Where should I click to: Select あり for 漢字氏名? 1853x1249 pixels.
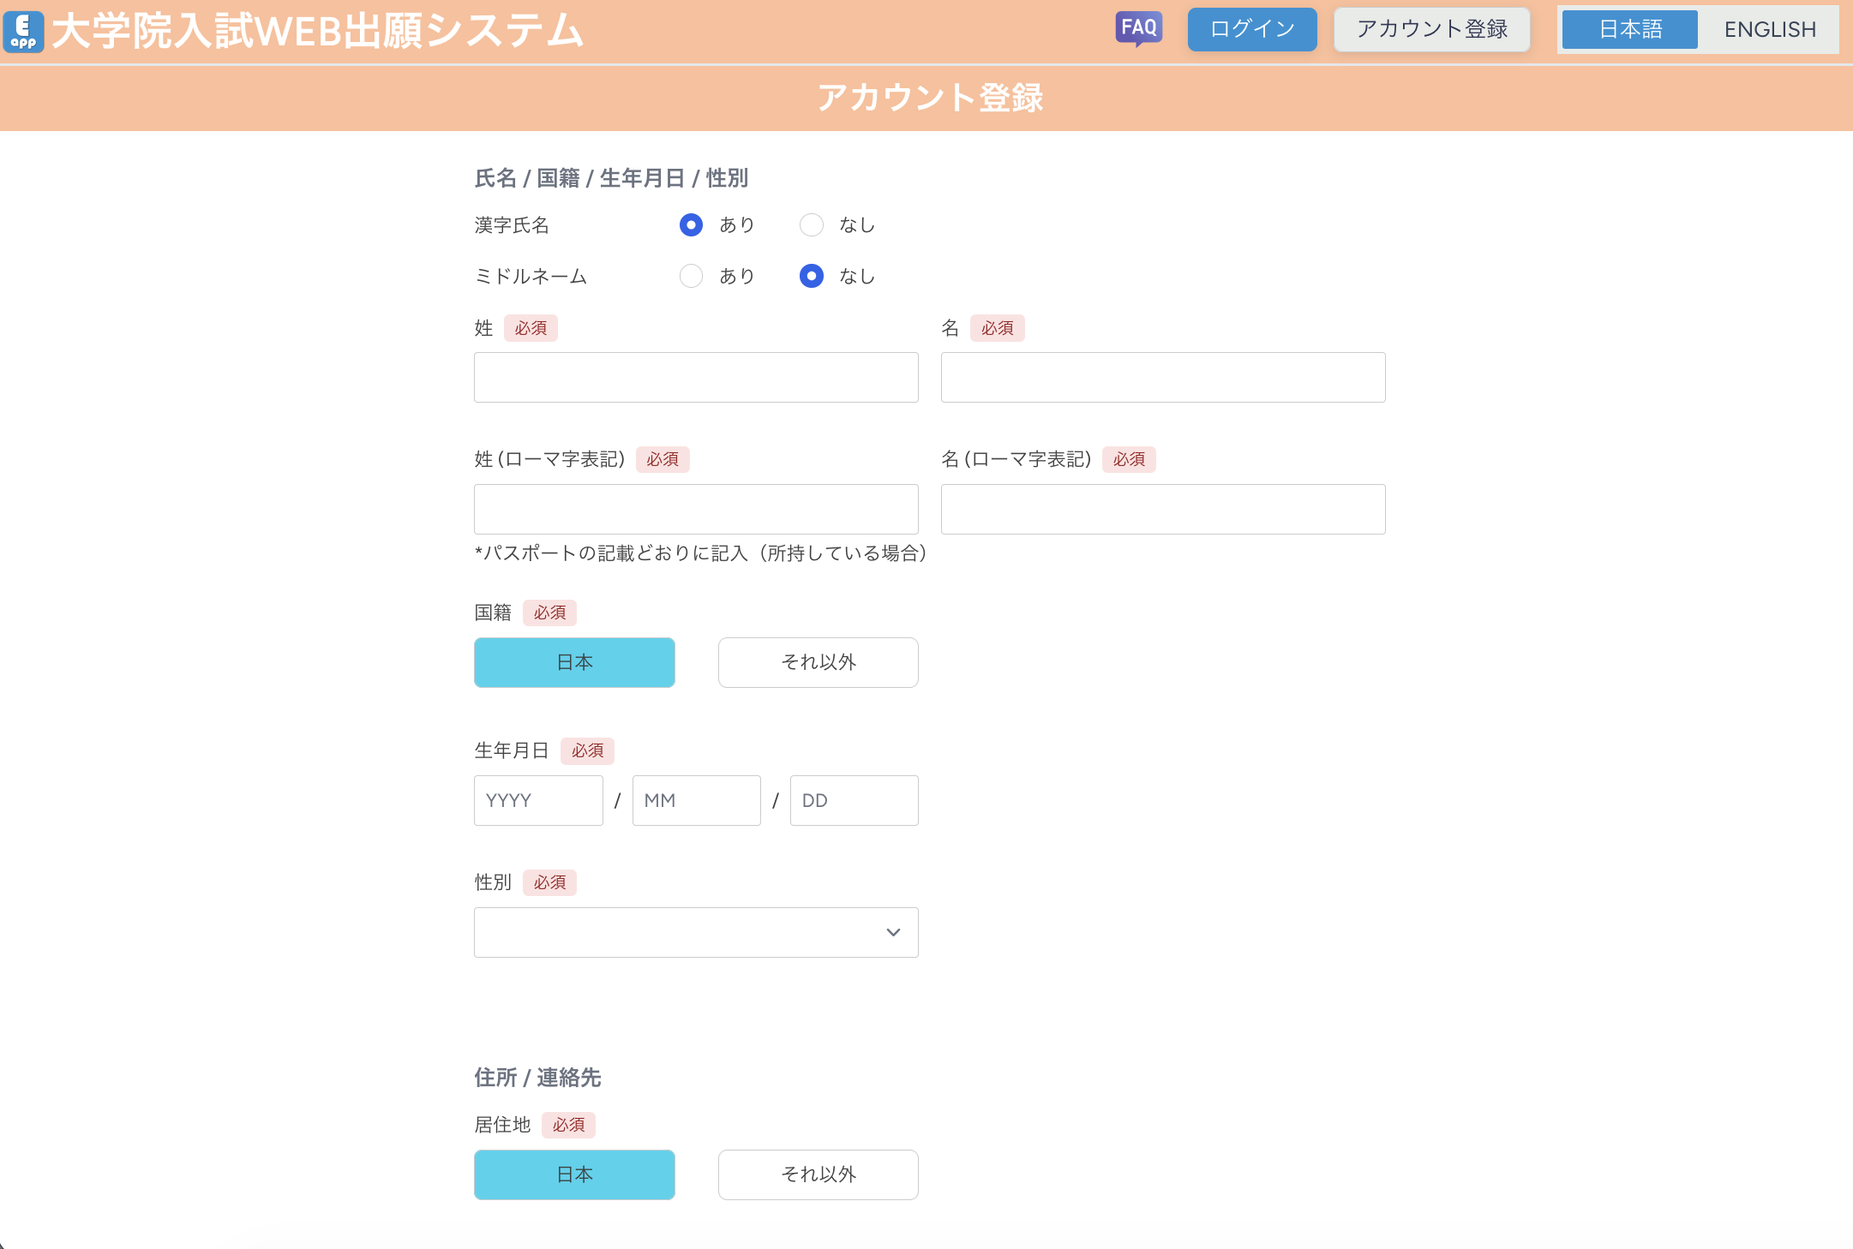tap(691, 225)
